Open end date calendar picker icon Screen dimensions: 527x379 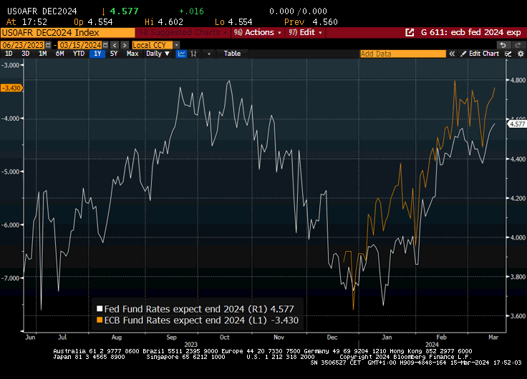[105, 45]
